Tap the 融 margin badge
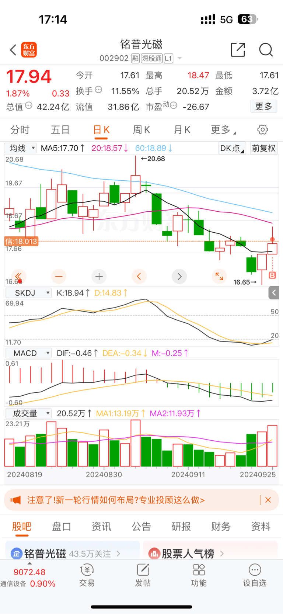Viewport: 283px width, 614px height. [x=135, y=58]
